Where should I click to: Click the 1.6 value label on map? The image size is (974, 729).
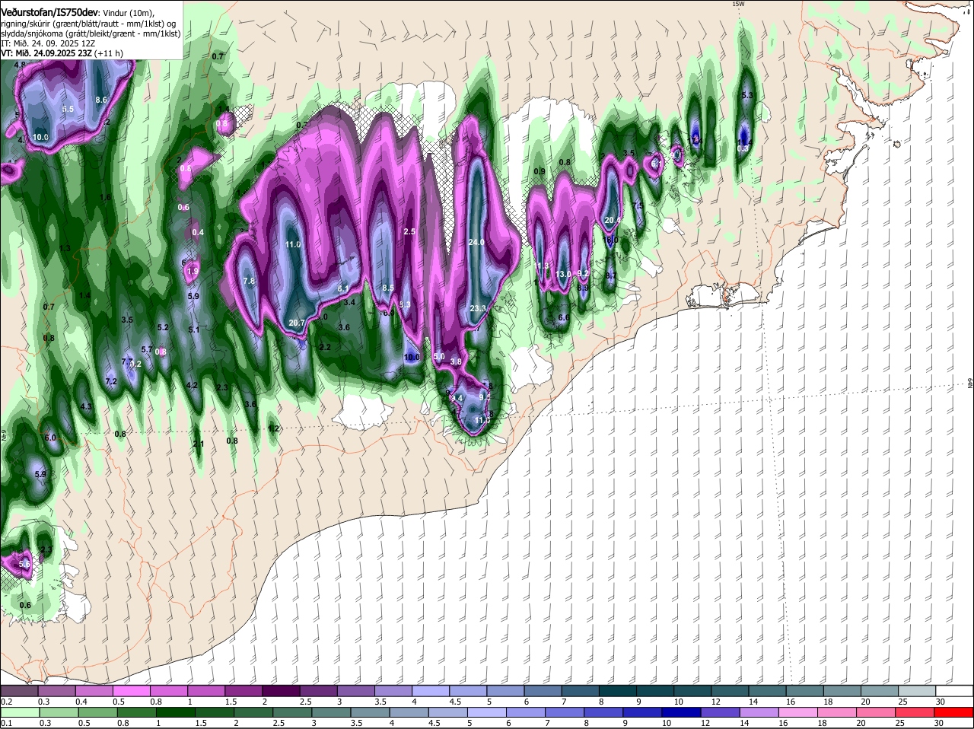pyautogui.click(x=106, y=197)
